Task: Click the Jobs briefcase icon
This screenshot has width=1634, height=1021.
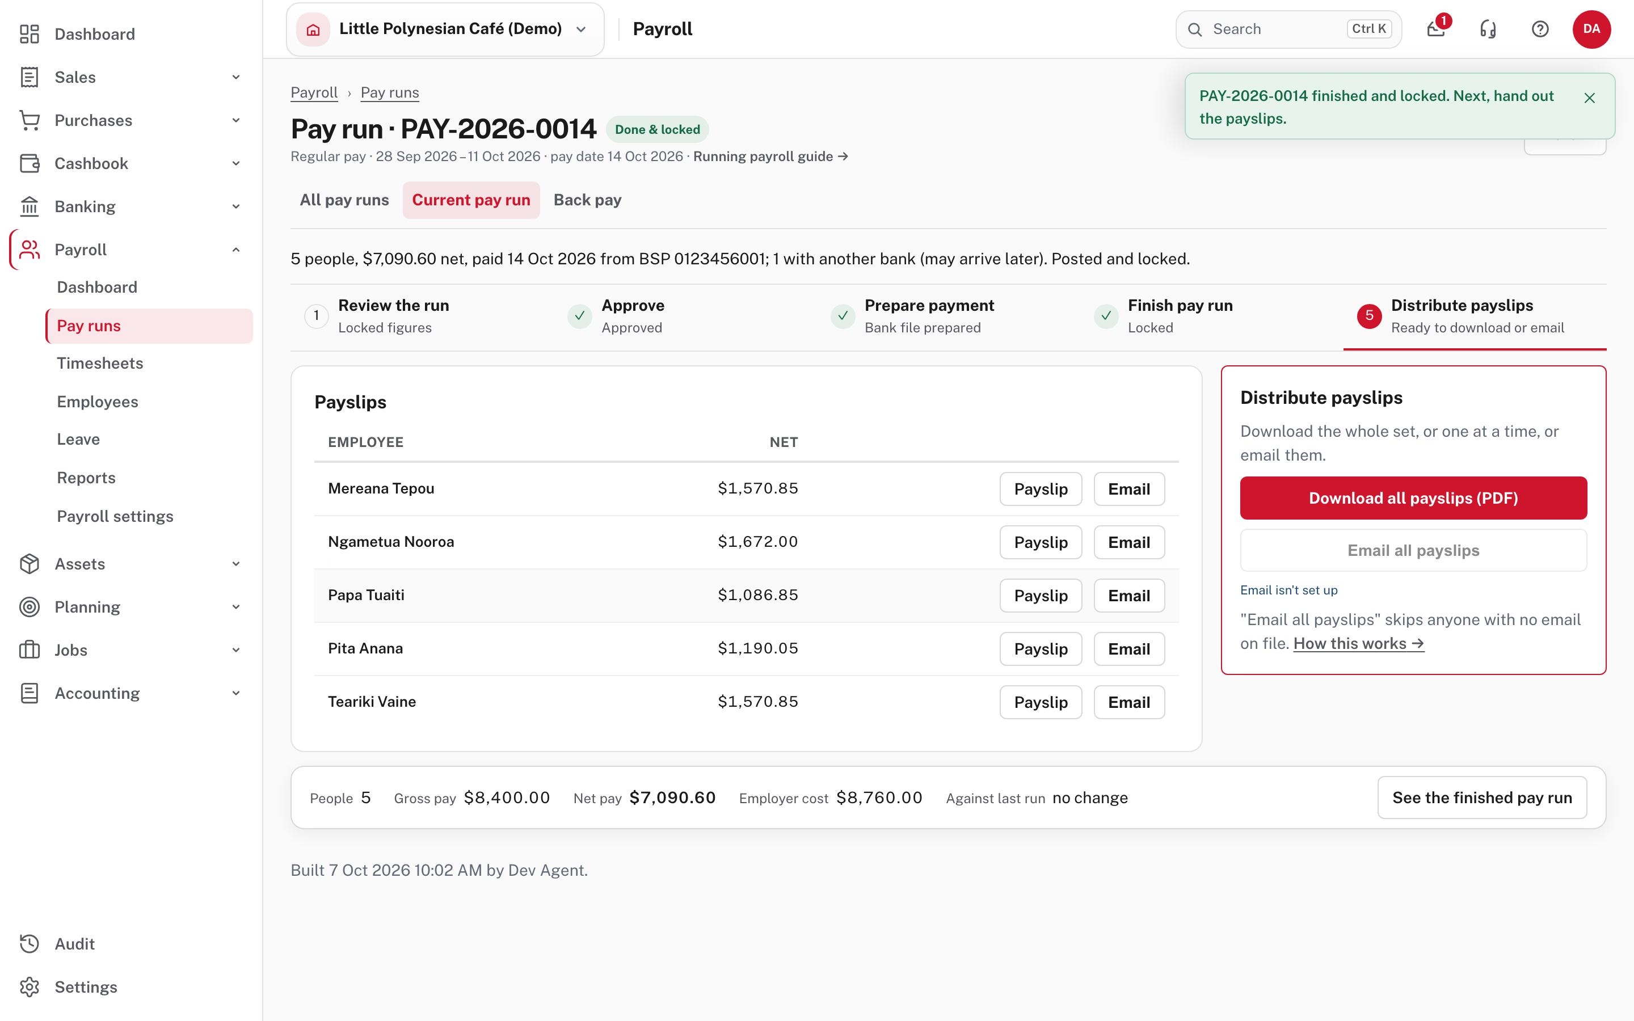Action: point(29,650)
